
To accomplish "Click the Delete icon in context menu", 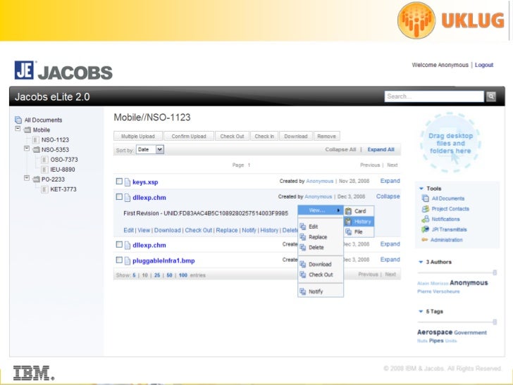I will [x=303, y=248].
